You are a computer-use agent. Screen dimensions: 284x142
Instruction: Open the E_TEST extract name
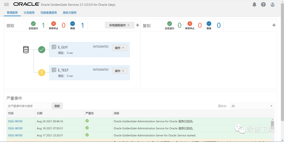63,70
